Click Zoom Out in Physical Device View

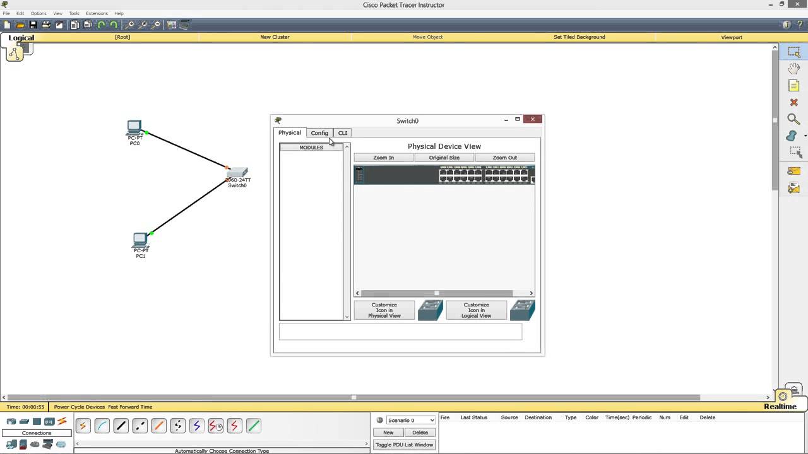pos(504,158)
